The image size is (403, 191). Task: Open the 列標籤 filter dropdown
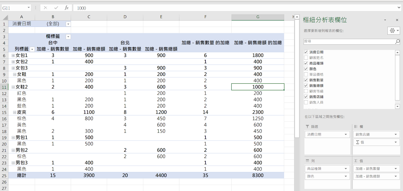coord(32,49)
